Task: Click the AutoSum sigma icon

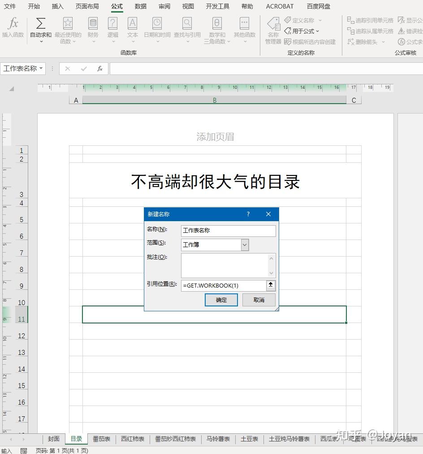Action: 40,23
